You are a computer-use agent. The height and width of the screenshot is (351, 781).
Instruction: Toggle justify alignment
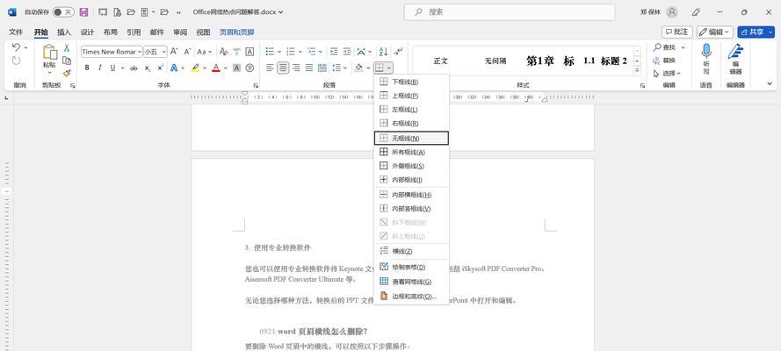tap(309, 68)
